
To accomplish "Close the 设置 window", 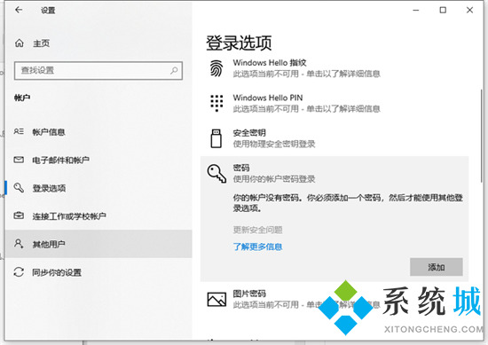I will [x=469, y=11].
